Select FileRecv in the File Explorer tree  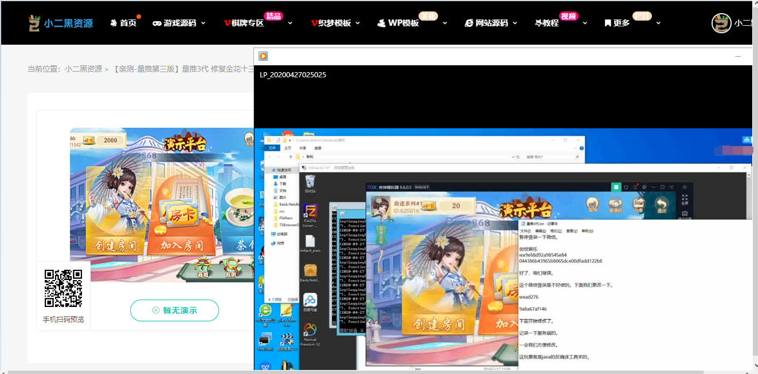[x=283, y=218]
